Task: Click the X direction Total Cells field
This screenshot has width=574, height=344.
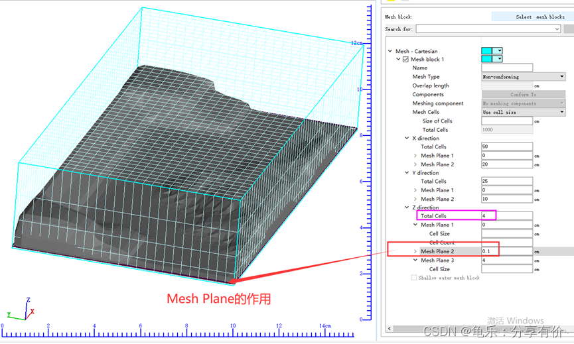Action: [507, 146]
